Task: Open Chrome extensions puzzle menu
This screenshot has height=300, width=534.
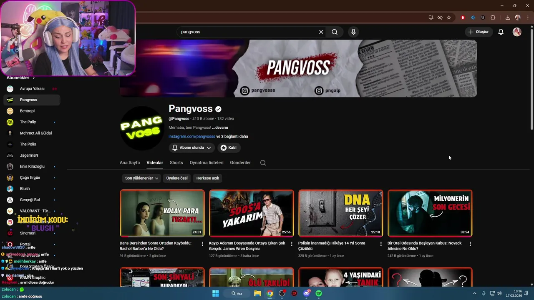Action: point(493,17)
